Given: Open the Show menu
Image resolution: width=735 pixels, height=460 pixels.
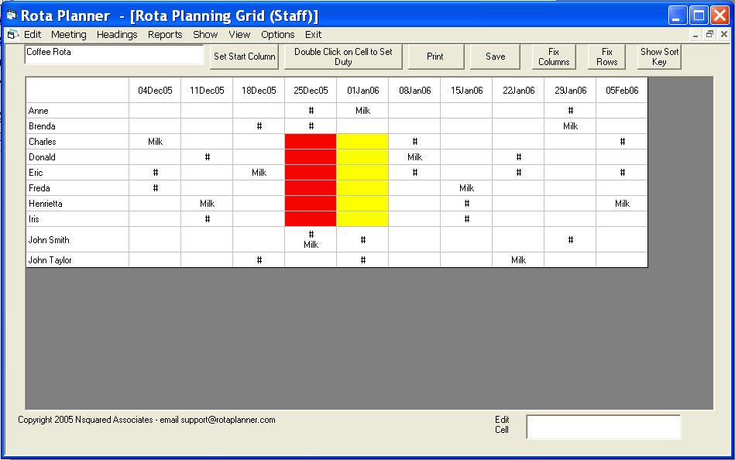Looking at the screenshot, I should pos(205,35).
